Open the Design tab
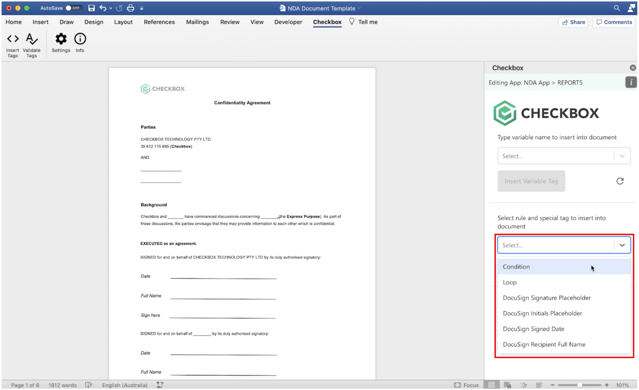This screenshot has height=390, width=639. (94, 22)
